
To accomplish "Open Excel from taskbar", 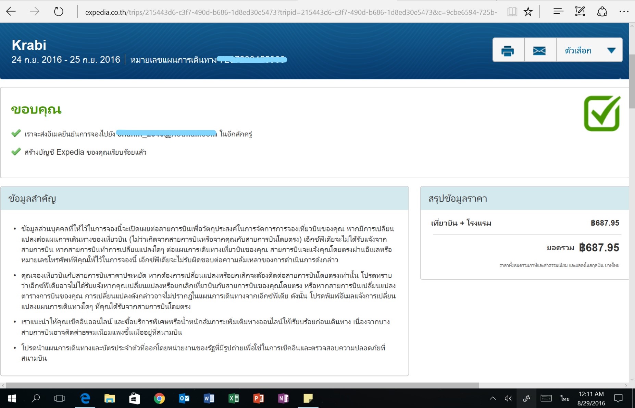I will coord(234,398).
